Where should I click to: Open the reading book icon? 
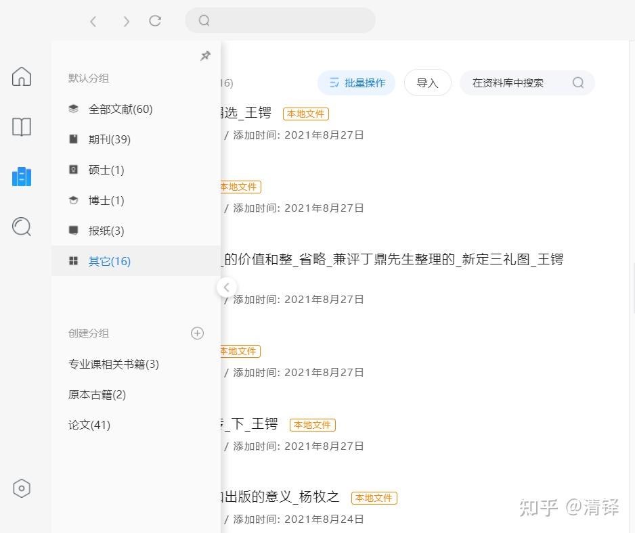click(22, 126)
